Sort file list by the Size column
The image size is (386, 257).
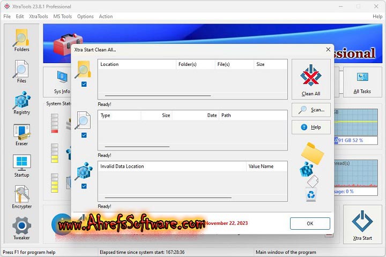tap(157, 115)
